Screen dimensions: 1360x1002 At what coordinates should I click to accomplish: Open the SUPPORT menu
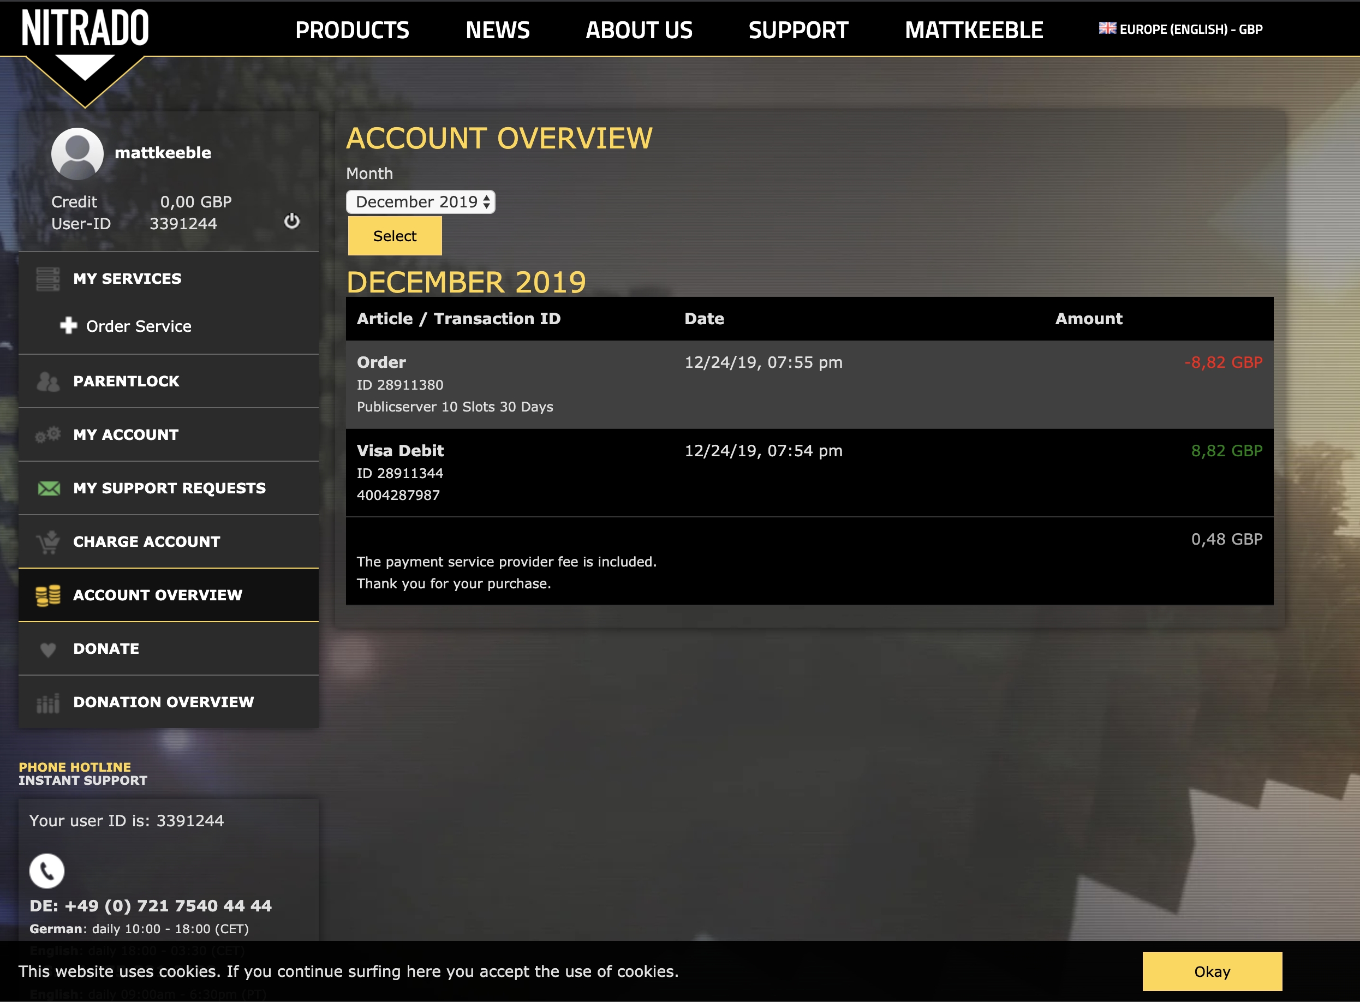798,29
